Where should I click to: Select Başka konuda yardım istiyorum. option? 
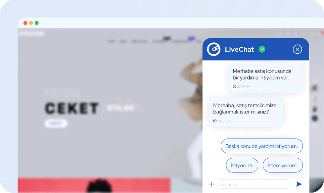262,146
